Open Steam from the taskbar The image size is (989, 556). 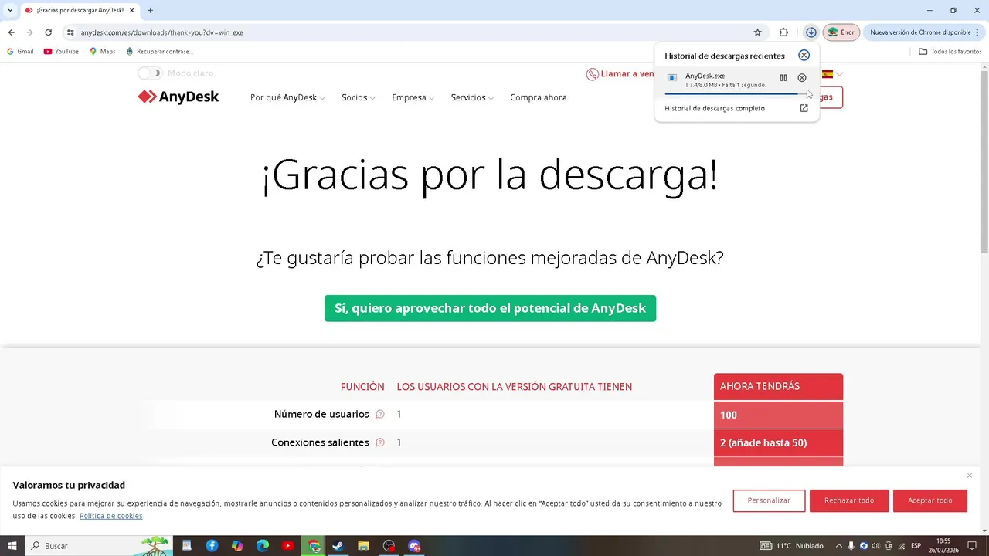(338, 546)
